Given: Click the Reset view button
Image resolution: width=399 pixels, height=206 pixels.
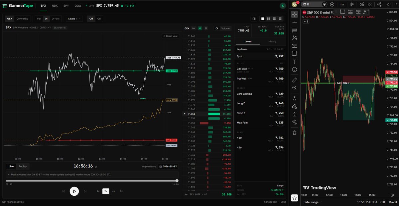Looking at the screenshot, I should point(170,36).
